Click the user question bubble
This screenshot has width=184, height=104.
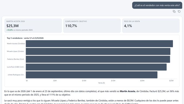click(157, 5)
